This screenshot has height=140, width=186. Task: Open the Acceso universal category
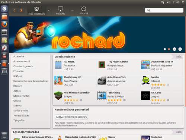[22, 61]
